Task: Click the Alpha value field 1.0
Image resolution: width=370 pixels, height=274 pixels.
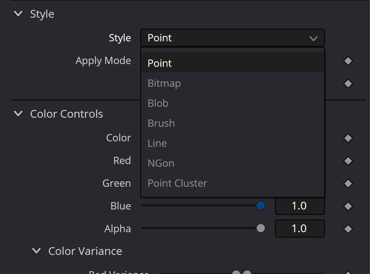Action: pos(299,229)
